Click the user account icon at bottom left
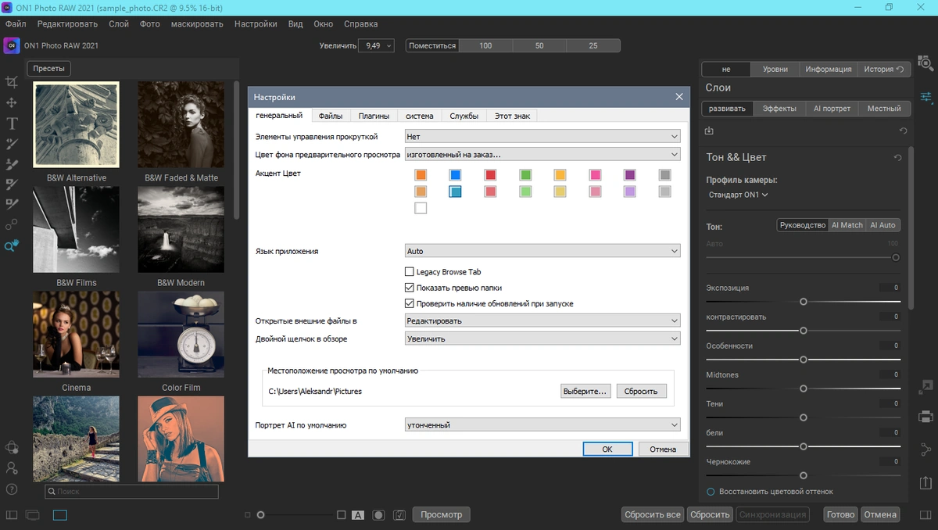 [12, 468]
